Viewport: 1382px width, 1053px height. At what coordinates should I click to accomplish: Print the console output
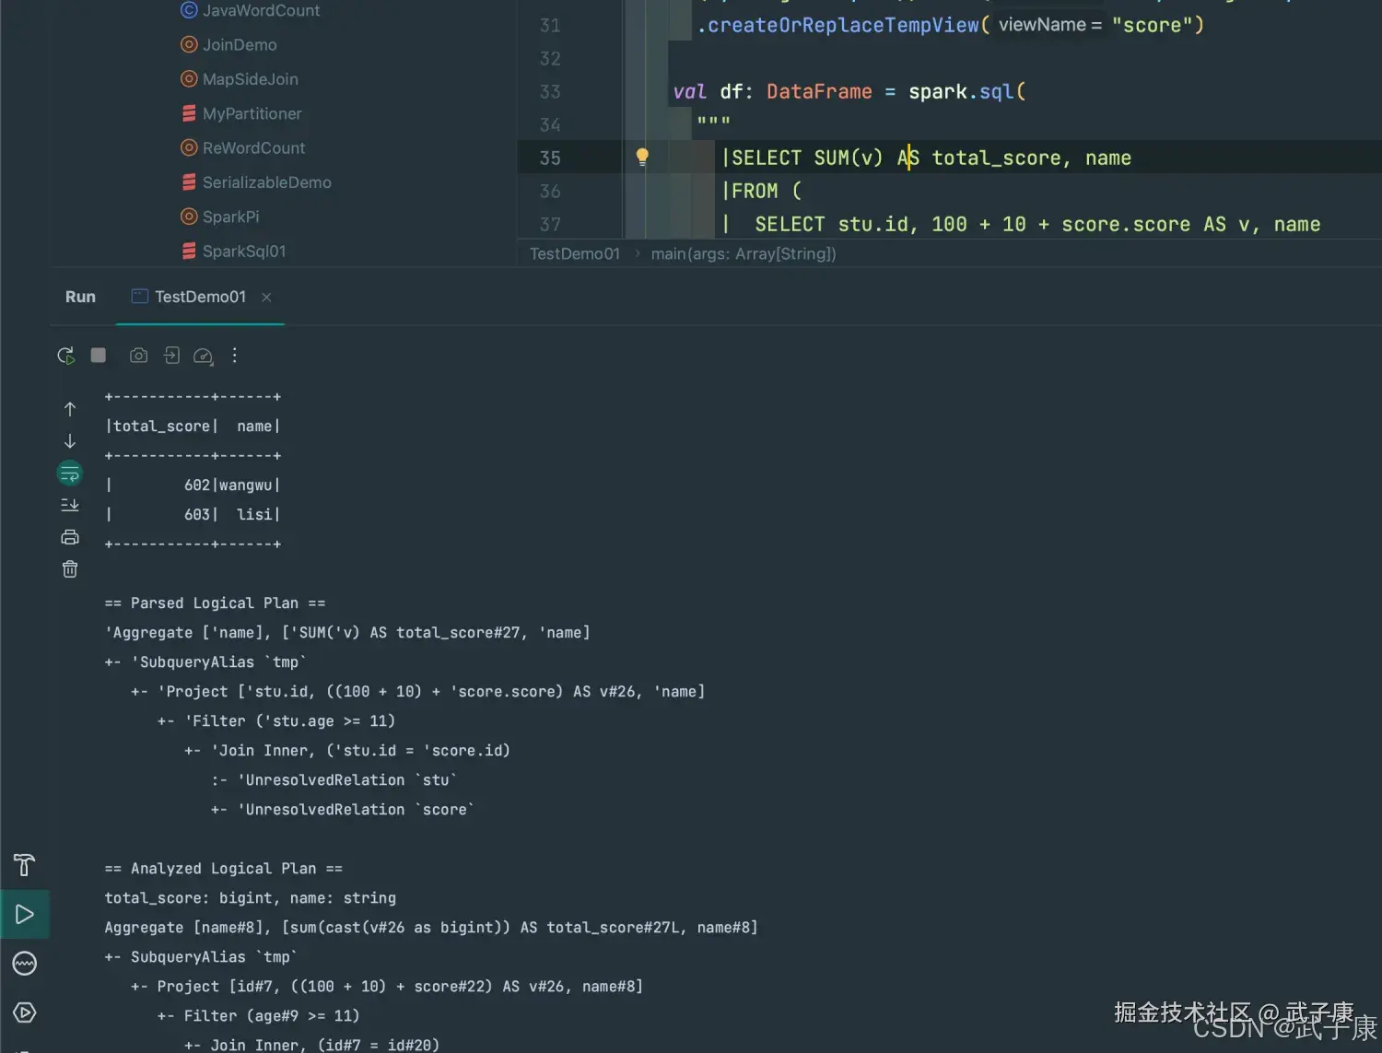(70, 537)
